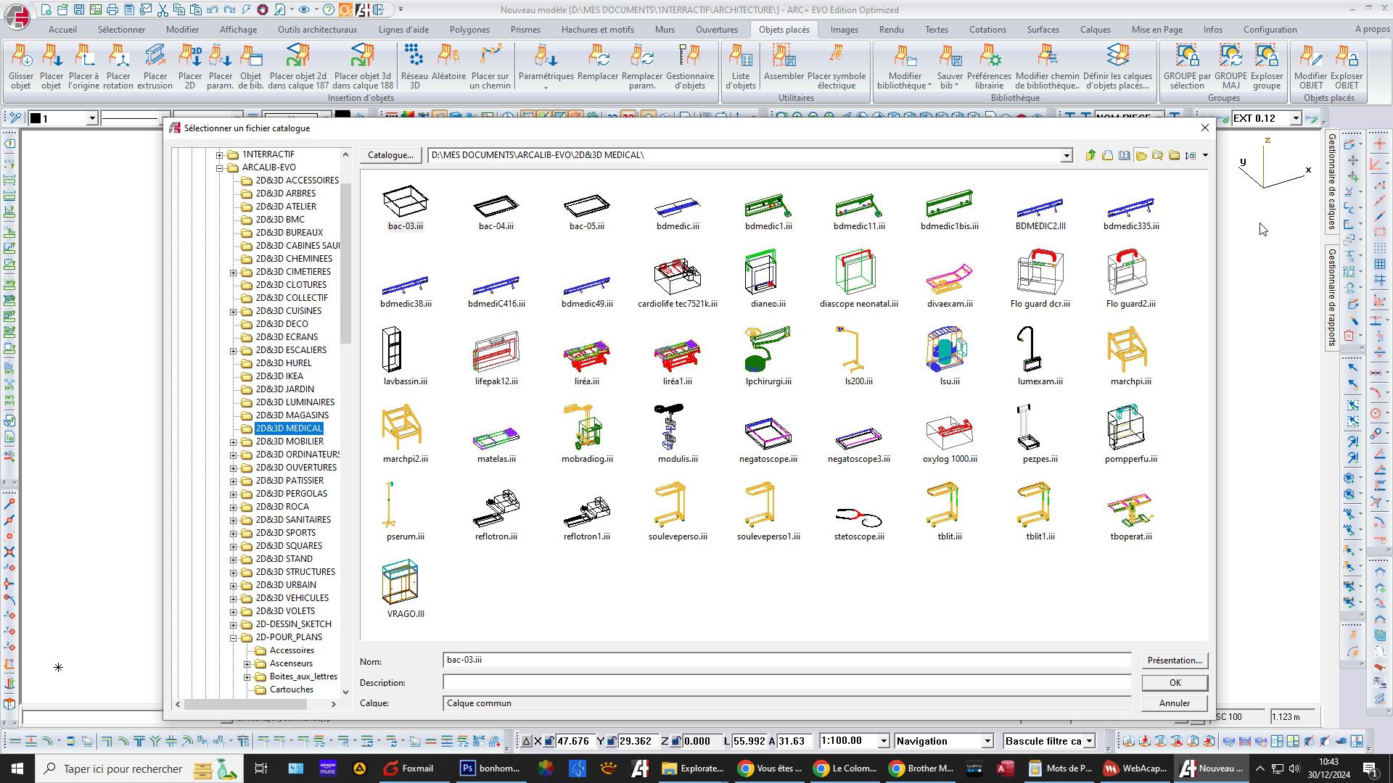Go up one folder level icon
Image resolution: width=1393 pixels, height=783 pixels.
1090,155
